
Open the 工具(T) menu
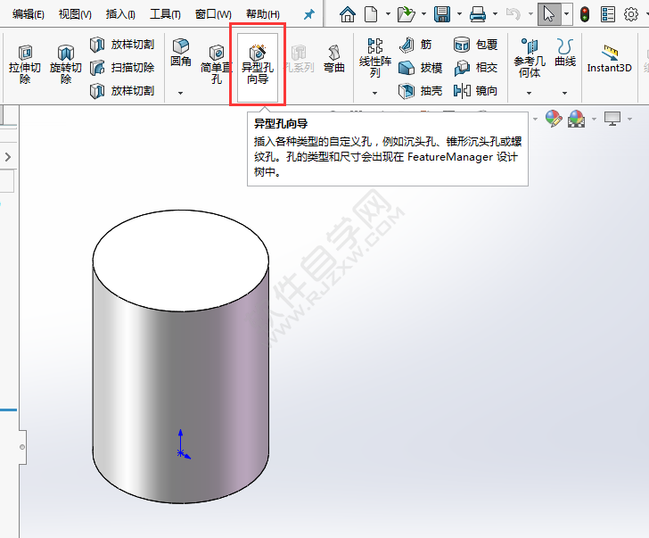pyautogui.click(x=165, y=14)
